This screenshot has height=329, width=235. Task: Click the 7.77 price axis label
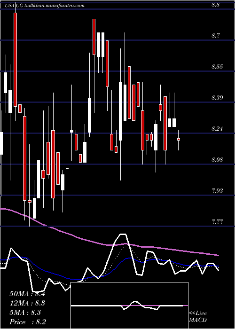tap(217, 221)
